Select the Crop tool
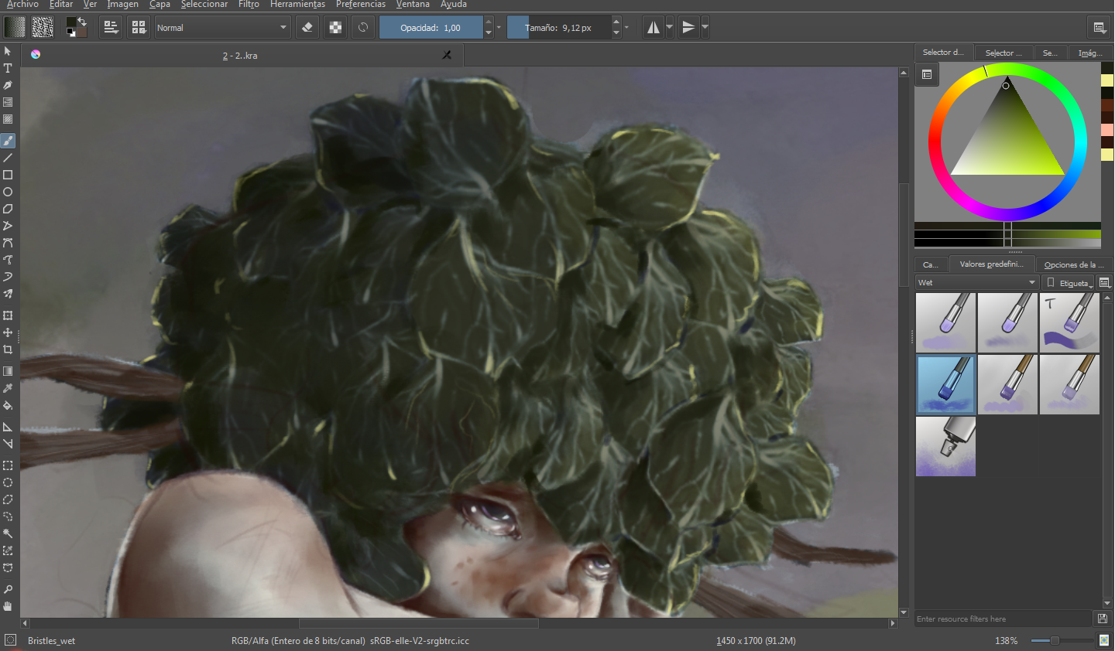The image size is (1115, 651). tap(8, 349)
